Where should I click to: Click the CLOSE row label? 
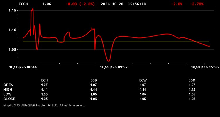click(9, 99)
